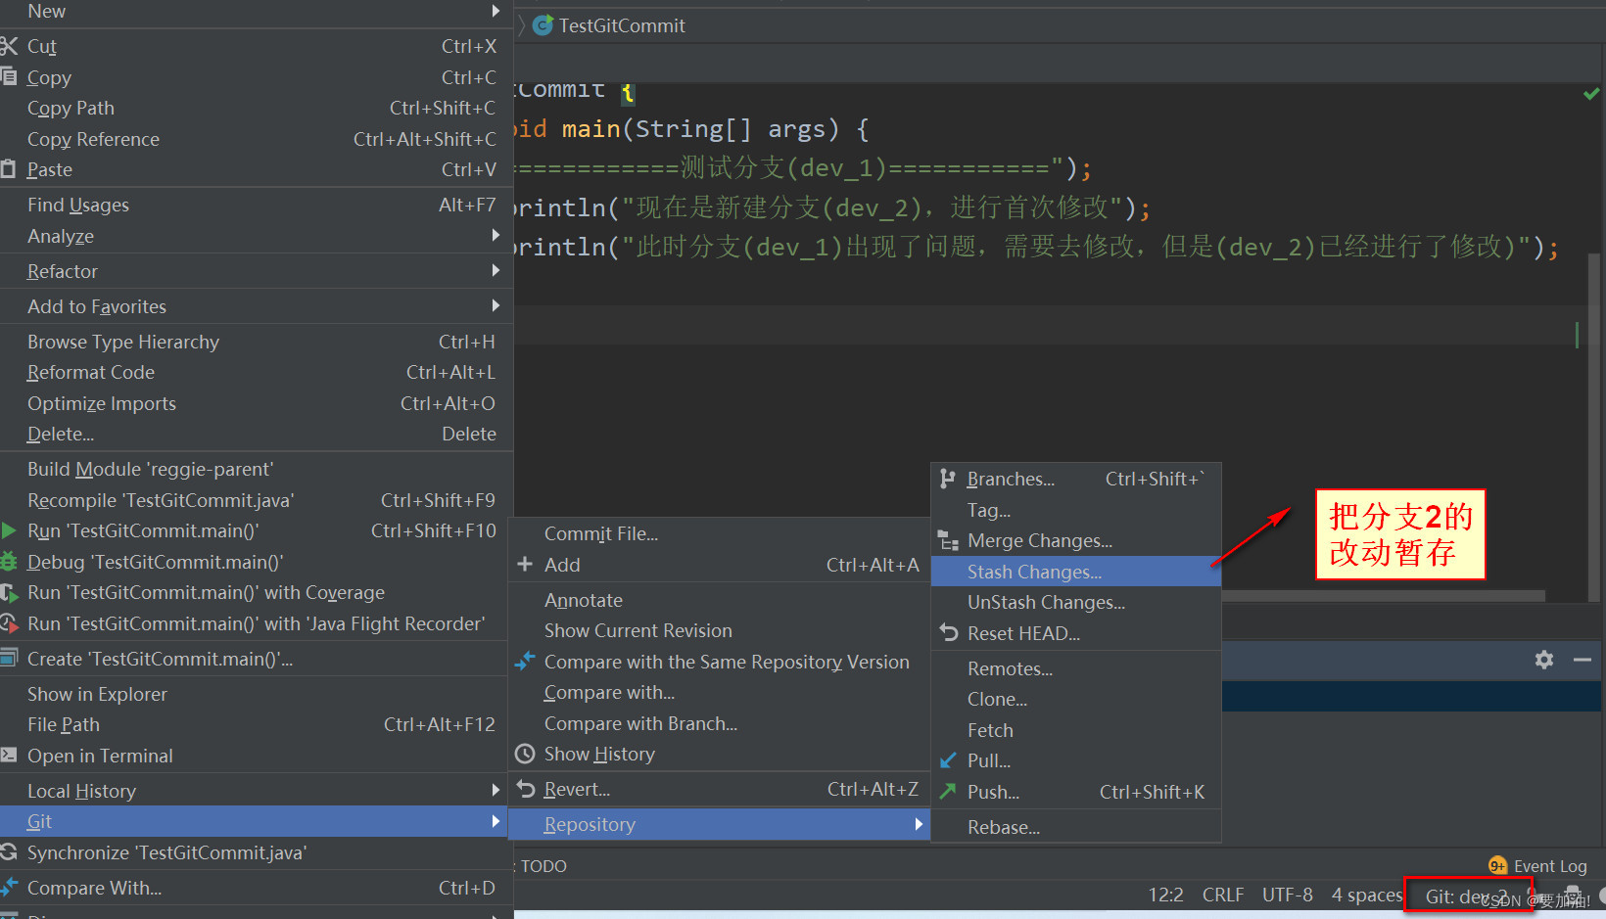Select Stash Changes menu entry

tap(1075, 572)
